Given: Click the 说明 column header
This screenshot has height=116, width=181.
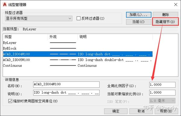Looking at the screenshot, I should (x=115, y=37).
